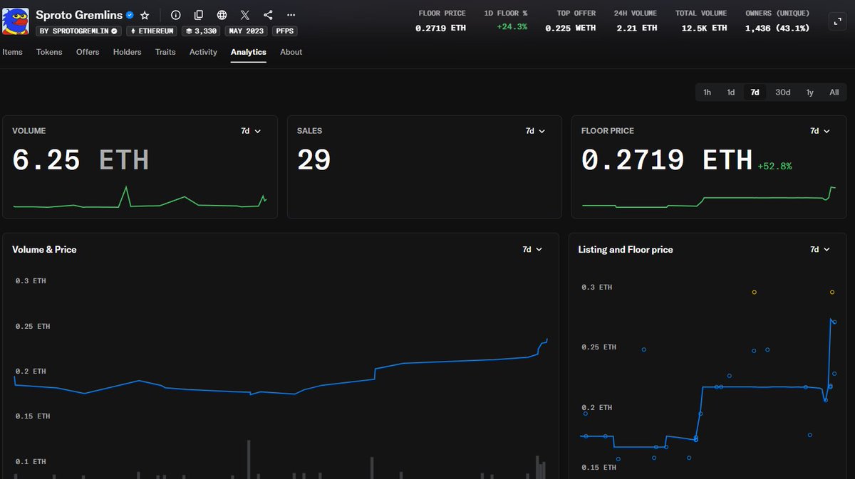Select the 1h time range
Viewport: 855px width, 479px height.
(707, 93)
